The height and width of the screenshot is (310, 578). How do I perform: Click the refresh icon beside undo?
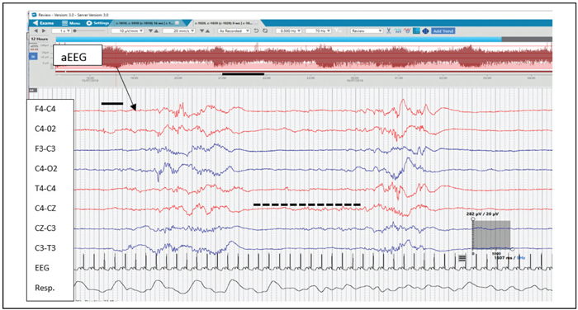coord(265,31)
